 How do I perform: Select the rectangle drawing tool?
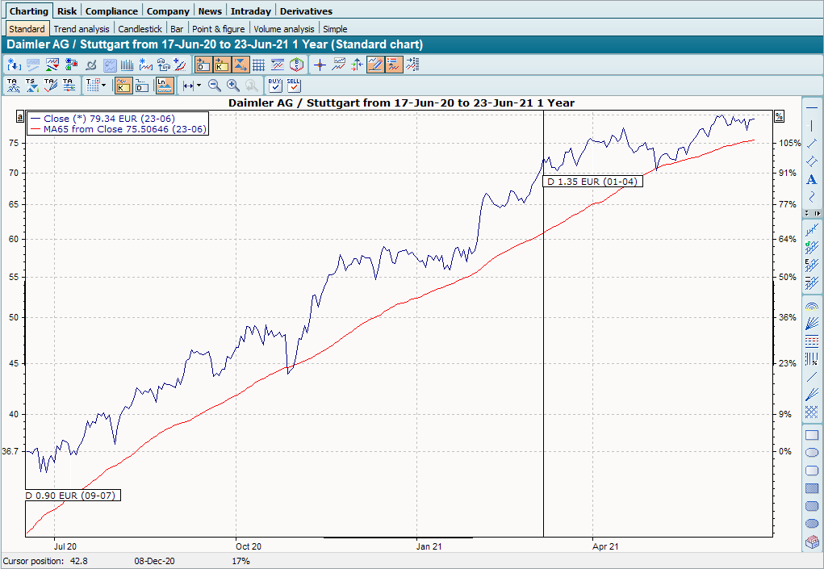coord(812,435)
